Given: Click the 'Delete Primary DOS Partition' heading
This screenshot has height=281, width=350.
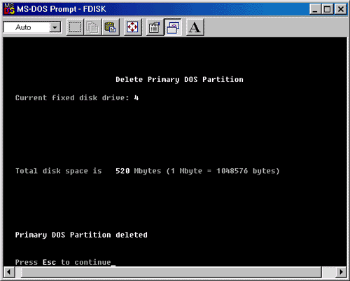Looking at the screenshot, I should click(179, 79).
